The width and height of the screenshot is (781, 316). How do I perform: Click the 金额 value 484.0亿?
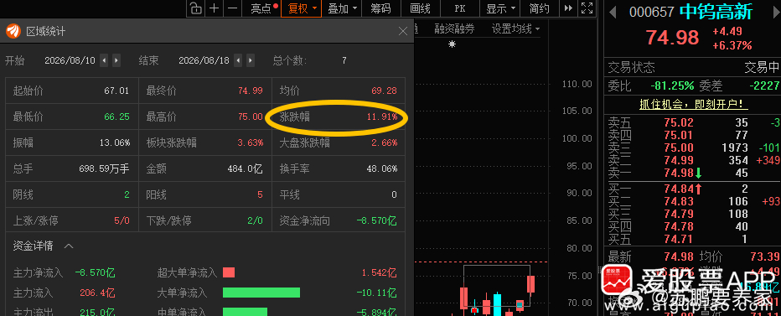(245, 169)
